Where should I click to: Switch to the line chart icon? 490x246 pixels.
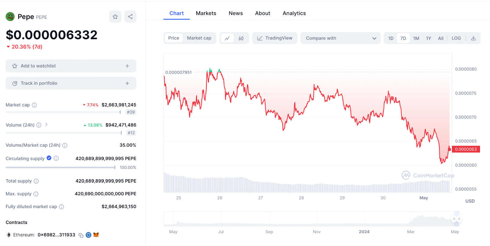(x=227, y=38)
